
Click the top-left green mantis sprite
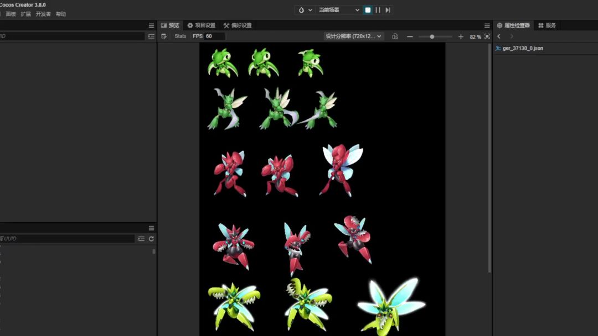[x=223, y=63]
